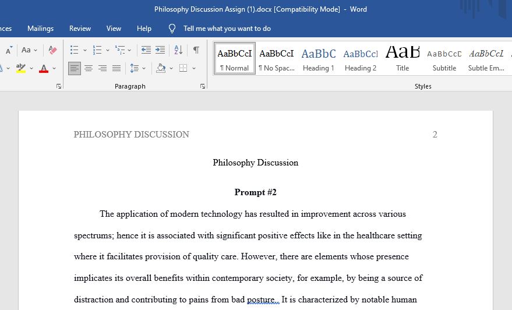Open the Multilevel List dropdown arrow
This screenshot has height=310, width=512.
[129, 50]
